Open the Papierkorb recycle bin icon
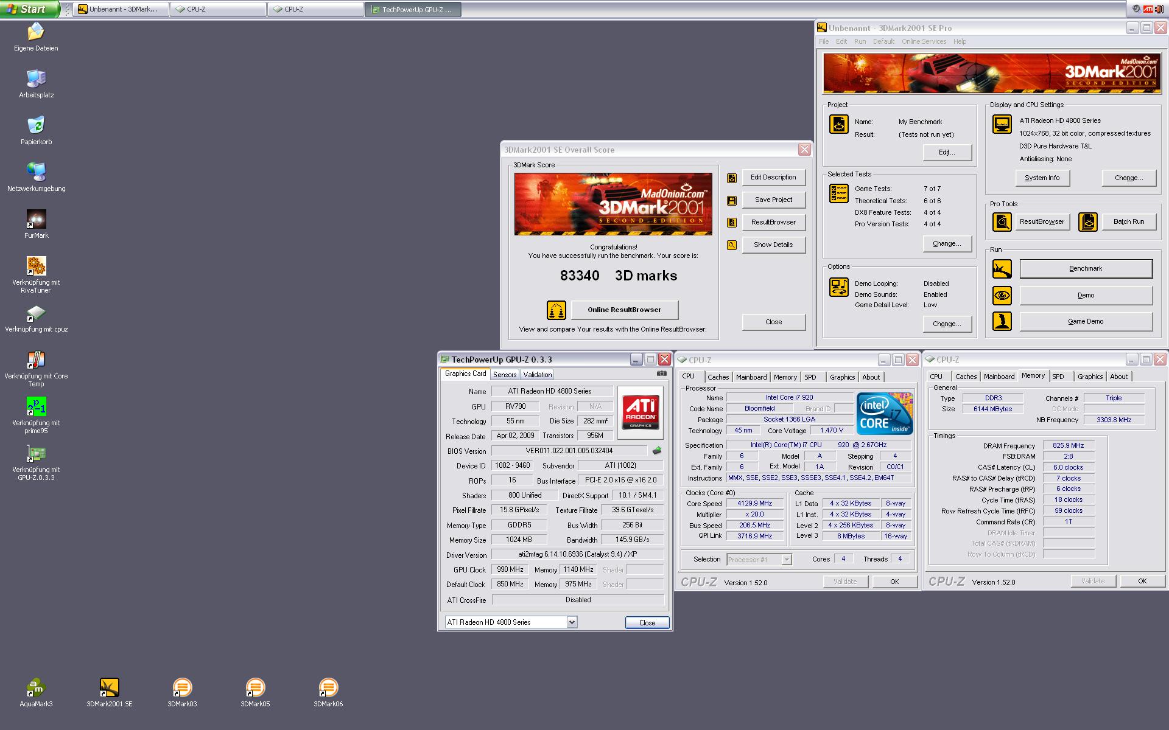 (37, 125)
